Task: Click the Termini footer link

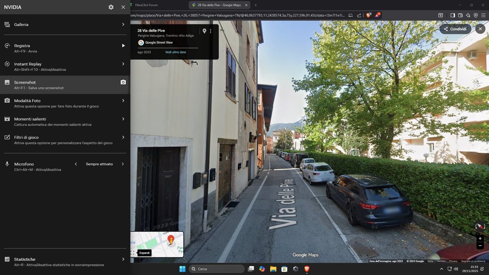Action: [x=441, y=261]
